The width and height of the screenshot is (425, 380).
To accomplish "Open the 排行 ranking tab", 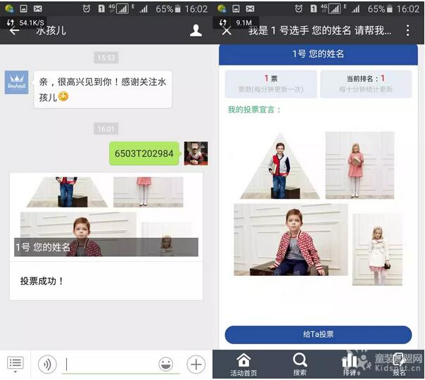I will (350, 365).
